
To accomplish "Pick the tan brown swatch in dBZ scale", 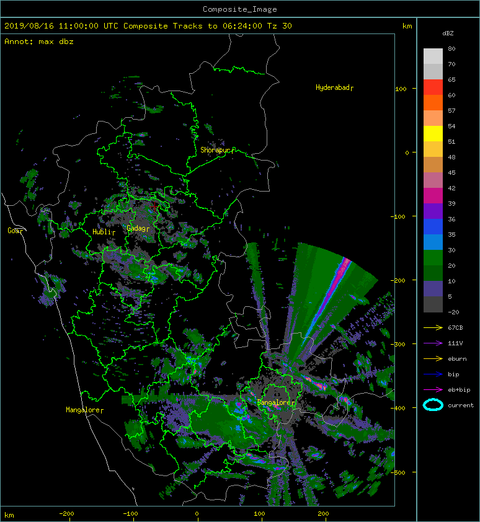I will click(433, 164).
